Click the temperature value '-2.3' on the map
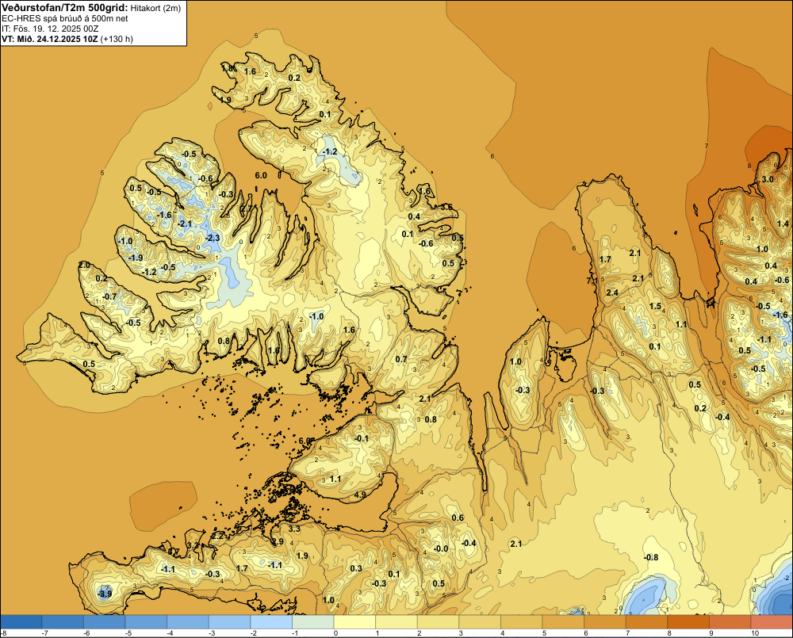Screen dimensions: 793x638 tap(213, 238)
